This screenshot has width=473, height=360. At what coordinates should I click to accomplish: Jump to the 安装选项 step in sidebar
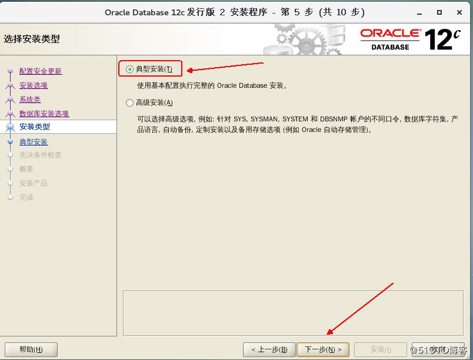[x=34, y=85]
